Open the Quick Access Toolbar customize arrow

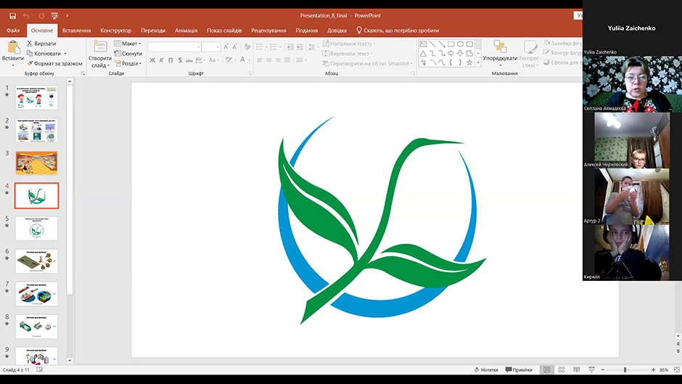(67, 16)
